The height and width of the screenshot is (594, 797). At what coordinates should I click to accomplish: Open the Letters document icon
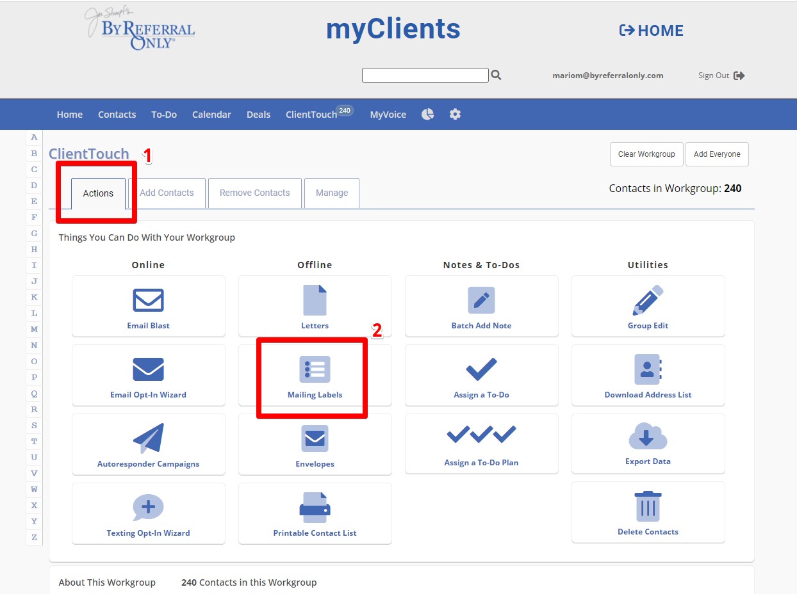tap(315, 300)
